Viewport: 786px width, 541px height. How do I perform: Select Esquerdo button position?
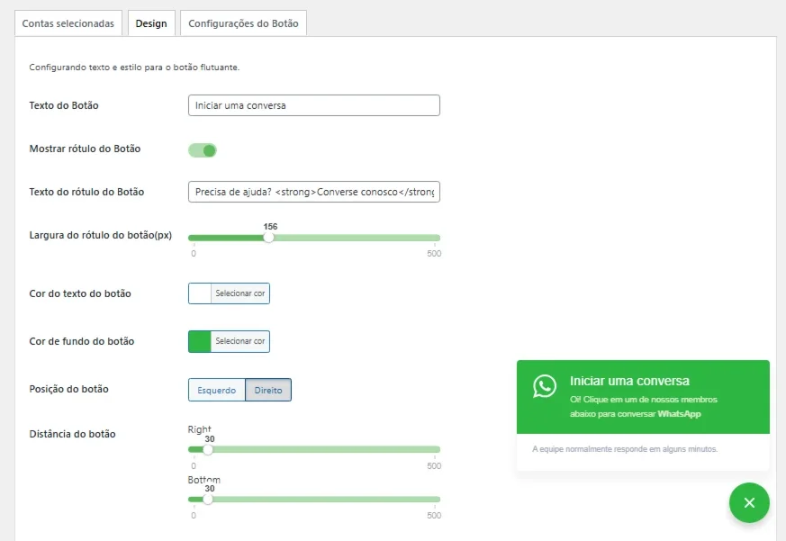217,390
